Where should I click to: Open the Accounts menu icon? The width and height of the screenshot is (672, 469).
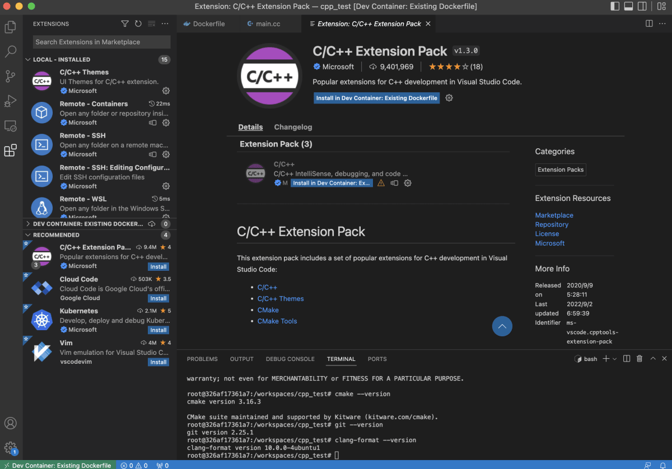(x=11, y=423)
